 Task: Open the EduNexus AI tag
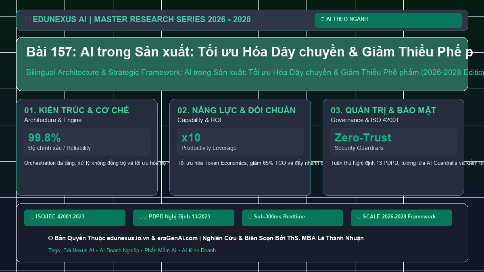click(x=79, y=251)
